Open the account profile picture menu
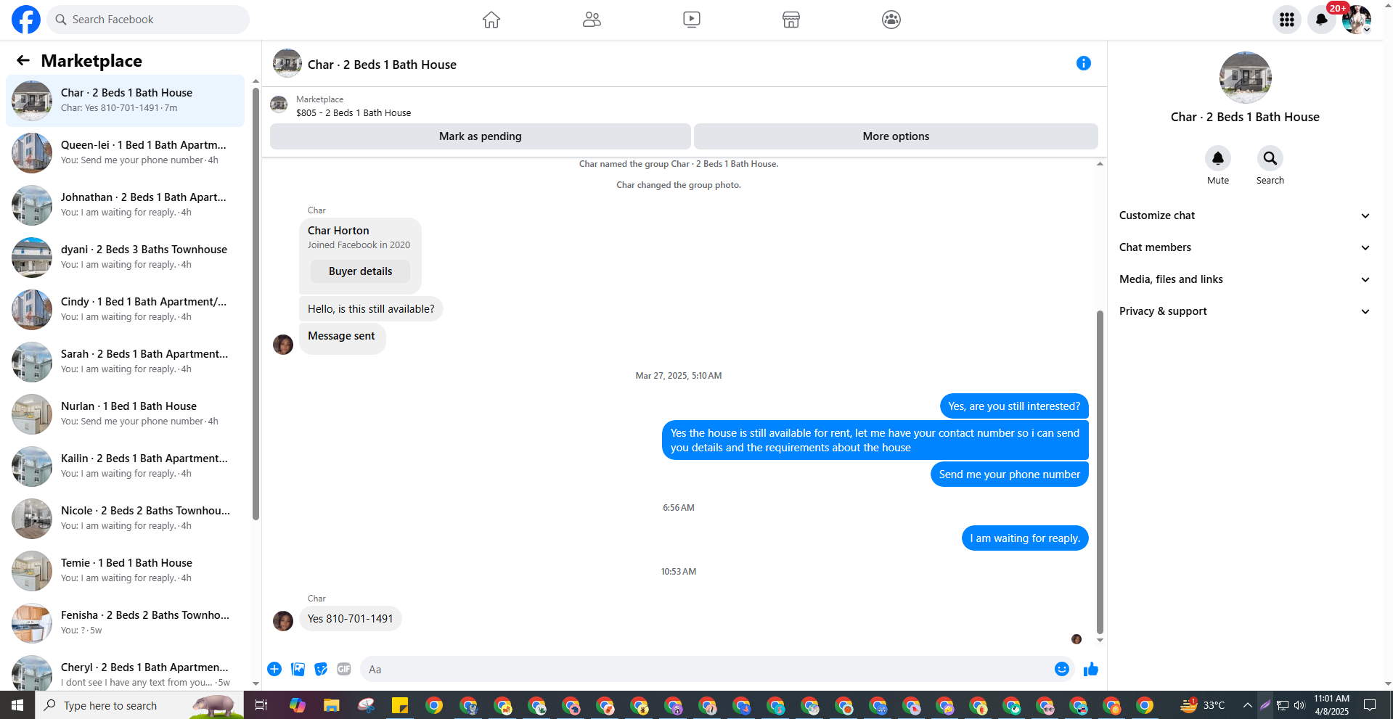1393x719 pixels. pyautogui.click(x=1356, y=20)
